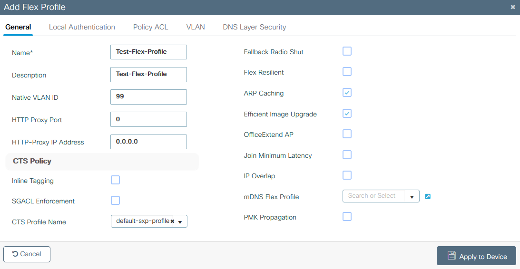
Task: Clear the default-sxp-profile selection with the x icon
Action: (x=173, y=221)
